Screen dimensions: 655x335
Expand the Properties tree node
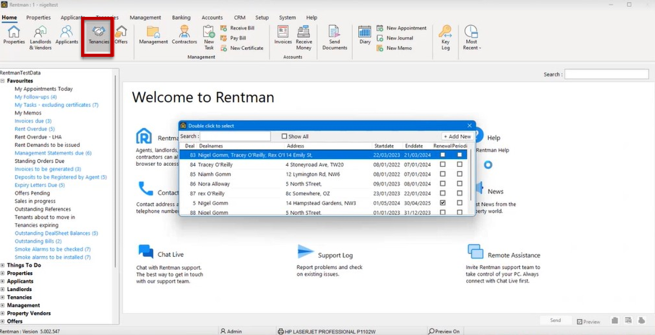tap(2, 273)
